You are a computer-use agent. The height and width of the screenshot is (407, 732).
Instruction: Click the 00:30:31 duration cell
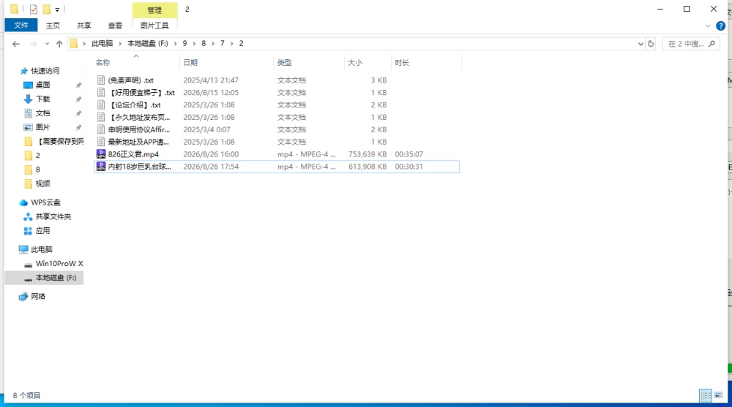(x=409, y=167)
